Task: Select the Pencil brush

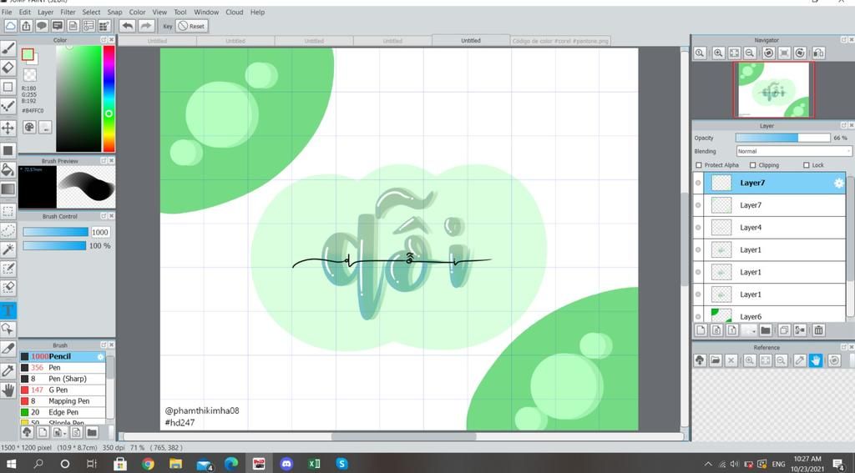Action: 63,356
